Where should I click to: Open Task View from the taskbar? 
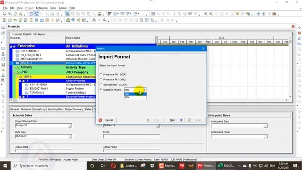pos(102,166)
